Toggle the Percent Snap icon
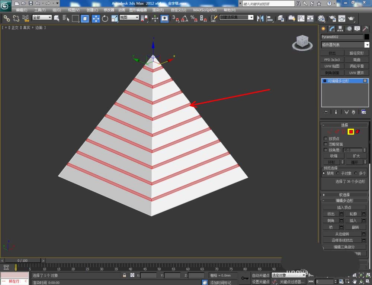Screen dimensions: 372x285 194,19
